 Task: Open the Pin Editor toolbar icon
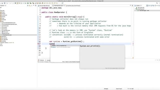pos(62,3)
